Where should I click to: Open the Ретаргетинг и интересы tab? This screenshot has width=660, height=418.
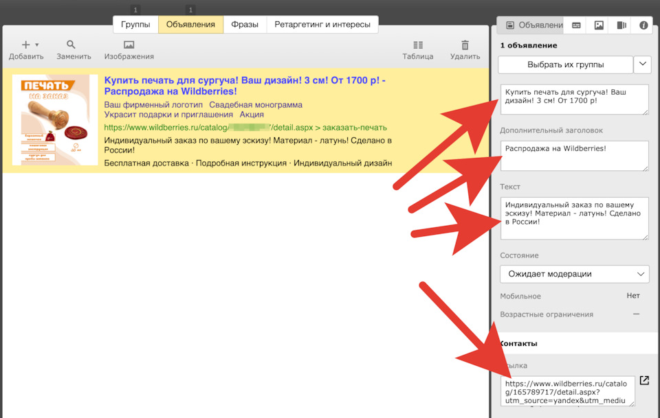(x=322, y=24)
